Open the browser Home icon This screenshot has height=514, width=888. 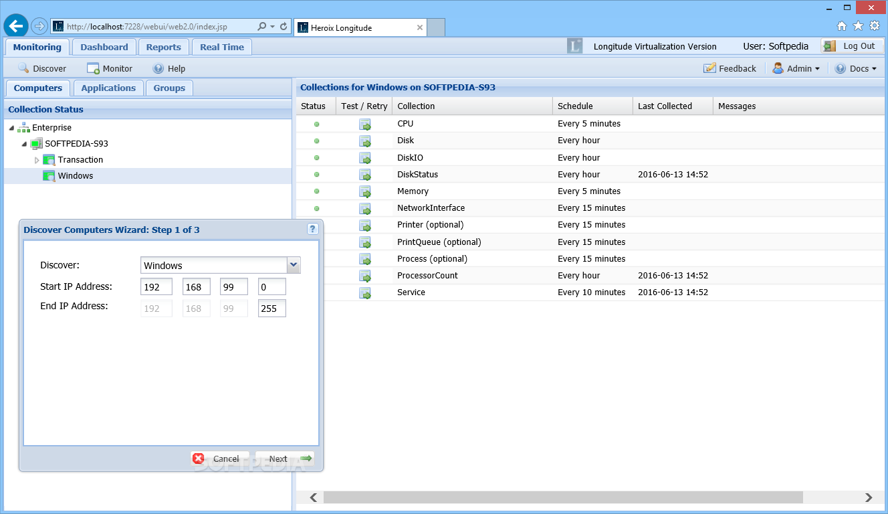(x=842, y=26)
